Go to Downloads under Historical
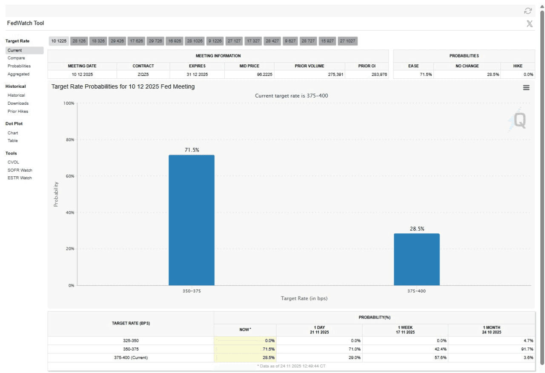545x373 pixels. click(18, 103)
